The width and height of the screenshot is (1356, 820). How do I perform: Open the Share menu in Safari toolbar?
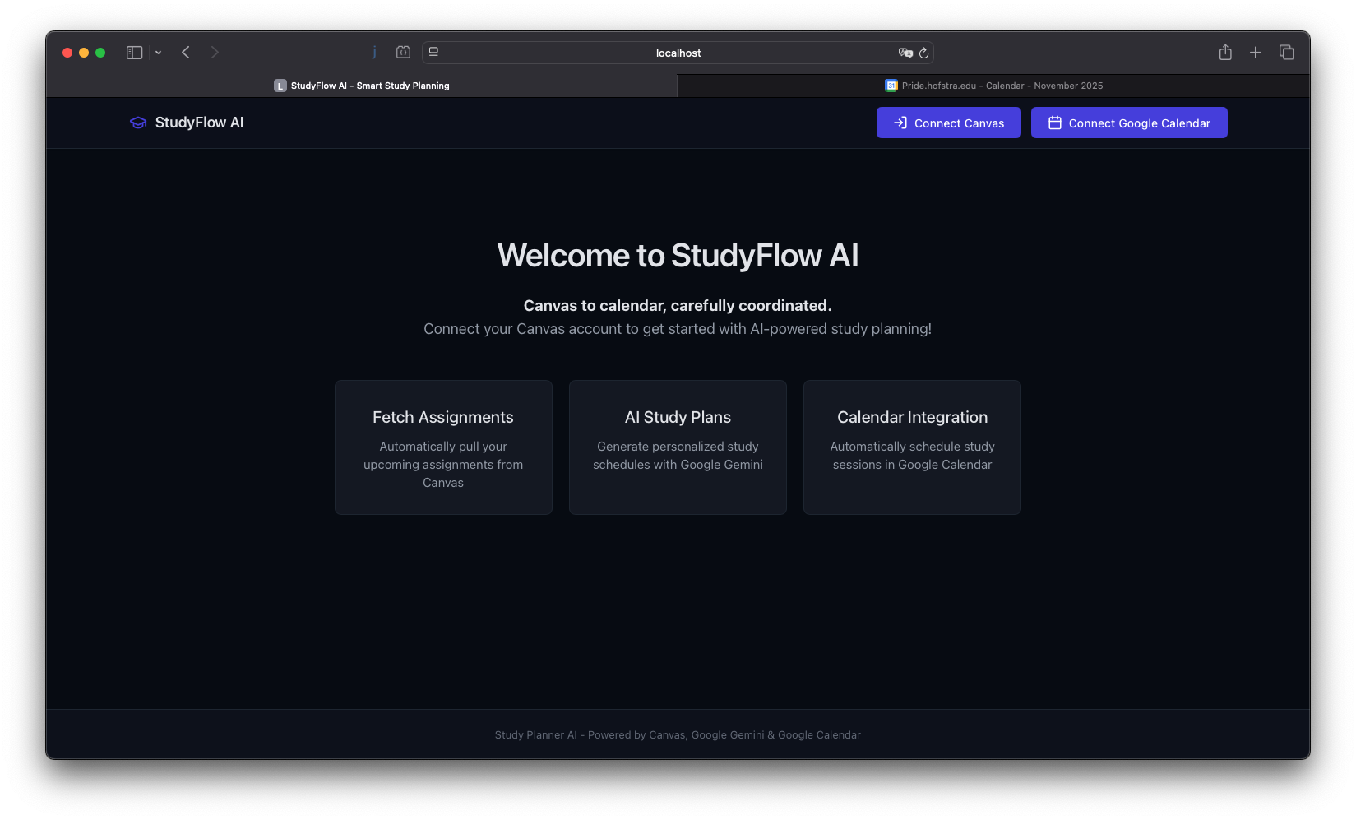pos(1225,53)
